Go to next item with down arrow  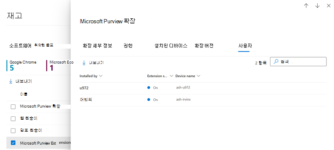317,6
